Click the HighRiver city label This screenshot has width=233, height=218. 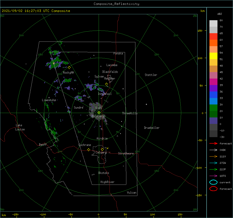coord(107,182)
